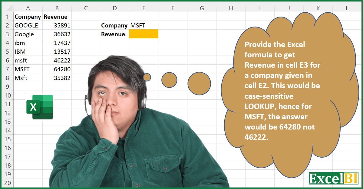Select row 6 header
Viewport: 363px width, 189px height.
(7, 60)
